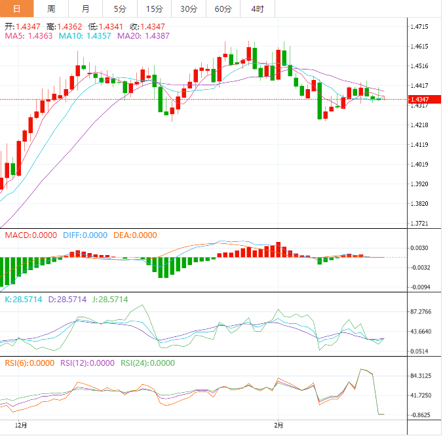
Task: Switch to the 5分 interval tab
Action: [119, 9]
